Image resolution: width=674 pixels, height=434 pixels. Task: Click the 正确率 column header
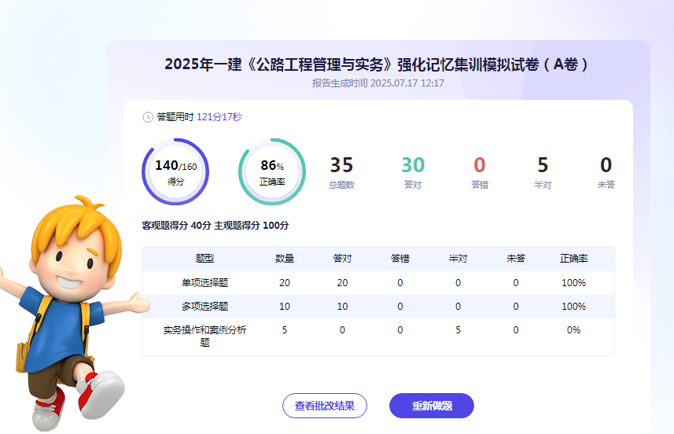click(x=573, y=259)
